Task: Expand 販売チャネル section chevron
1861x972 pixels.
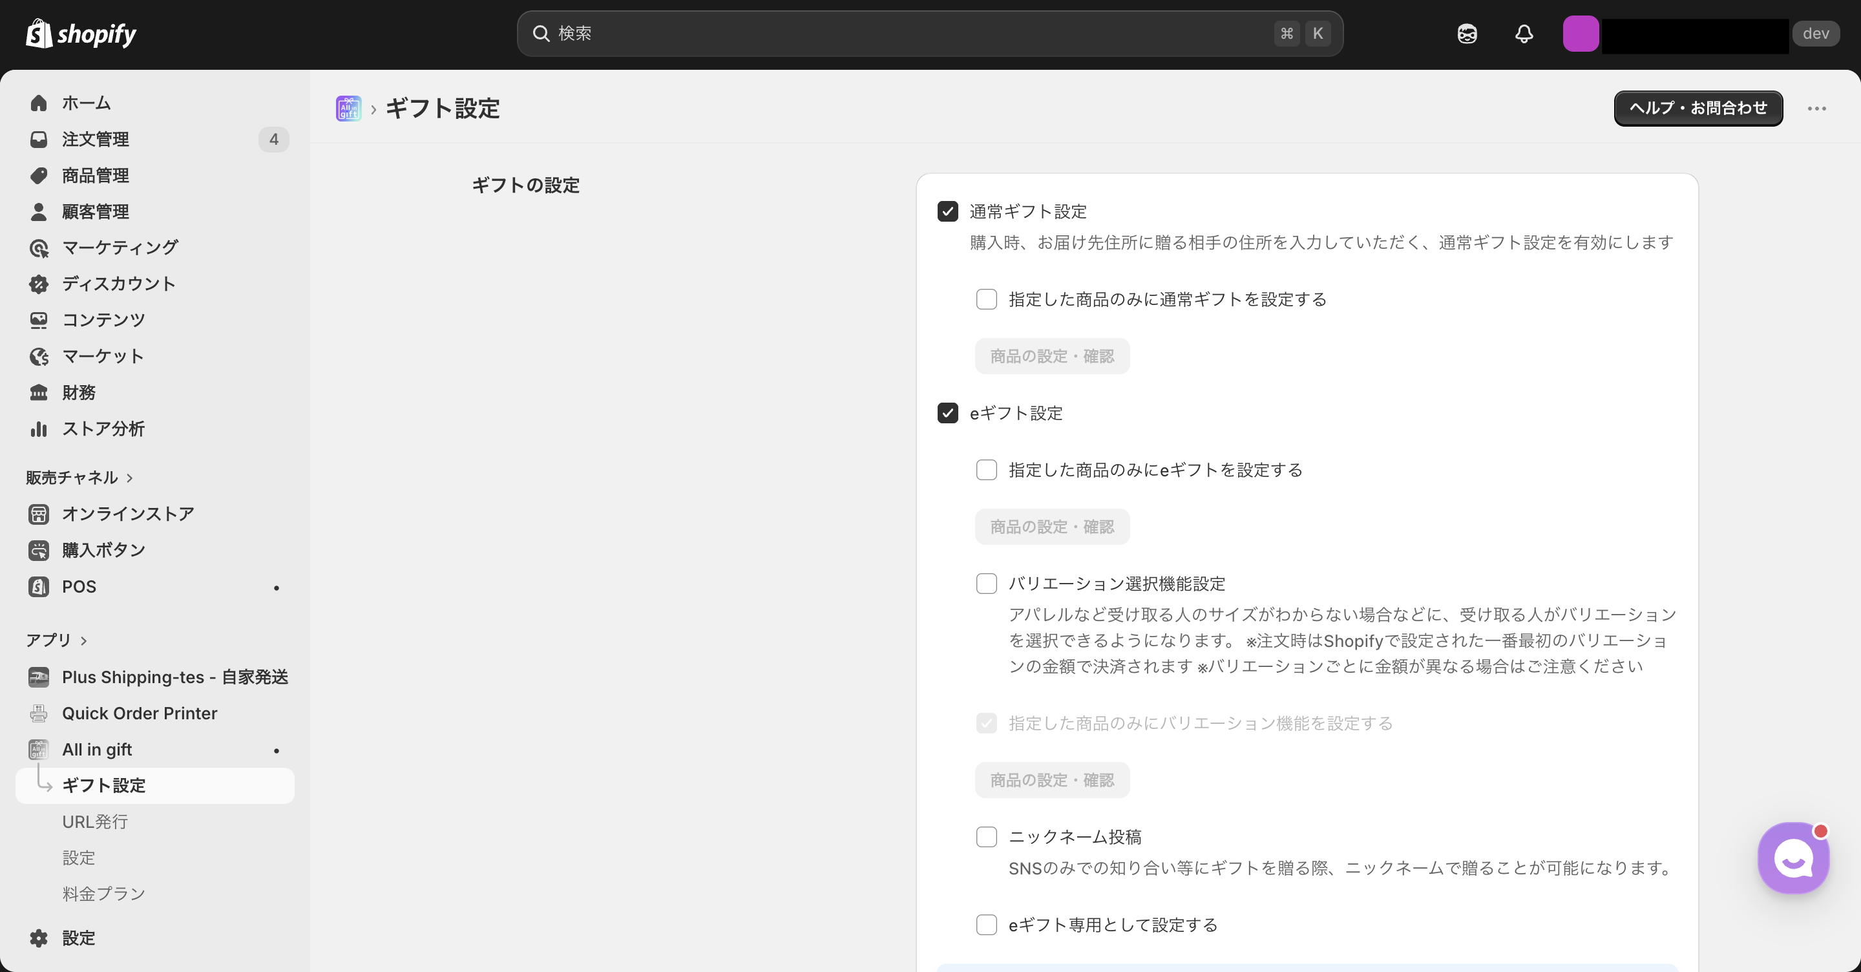Action: [x=129, y=478]
